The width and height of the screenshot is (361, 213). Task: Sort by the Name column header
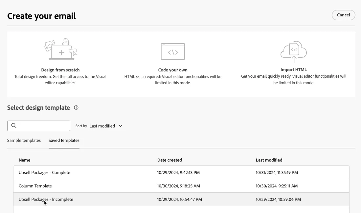pyautogui.click(x=24, y=160)
